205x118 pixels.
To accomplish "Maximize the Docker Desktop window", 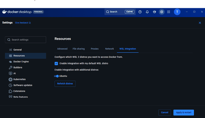I will click(194, 12).
